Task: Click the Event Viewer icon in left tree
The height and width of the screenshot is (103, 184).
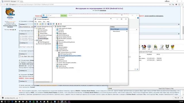Action: [39, 32]
